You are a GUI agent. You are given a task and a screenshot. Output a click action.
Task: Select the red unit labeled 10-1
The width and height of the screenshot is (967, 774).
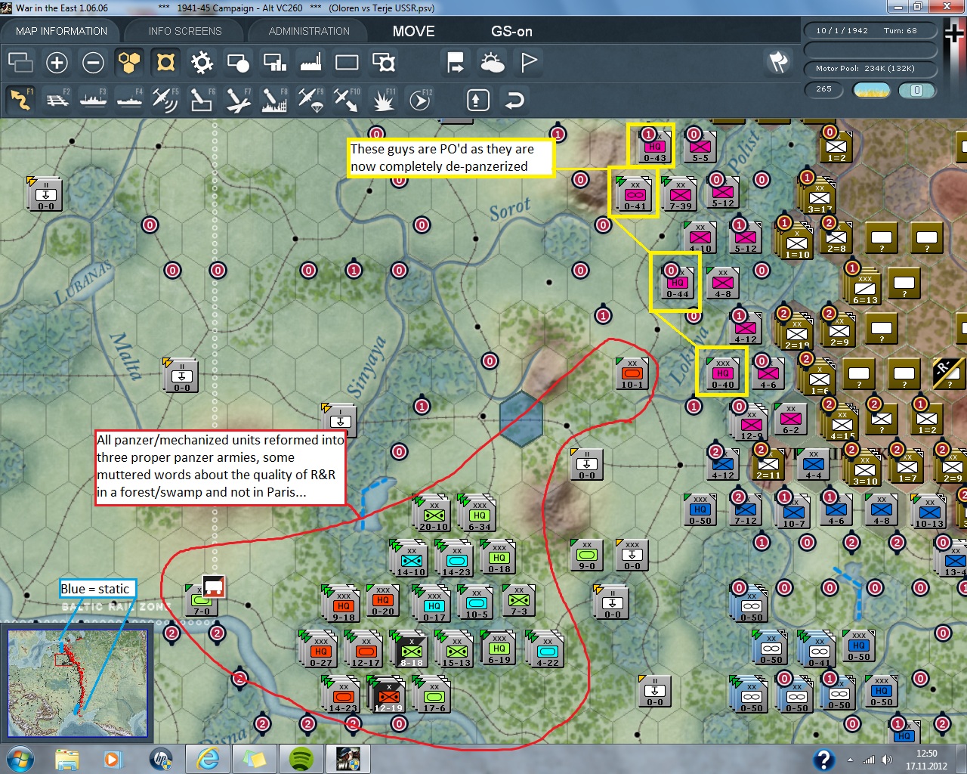(x=632, y=373)
